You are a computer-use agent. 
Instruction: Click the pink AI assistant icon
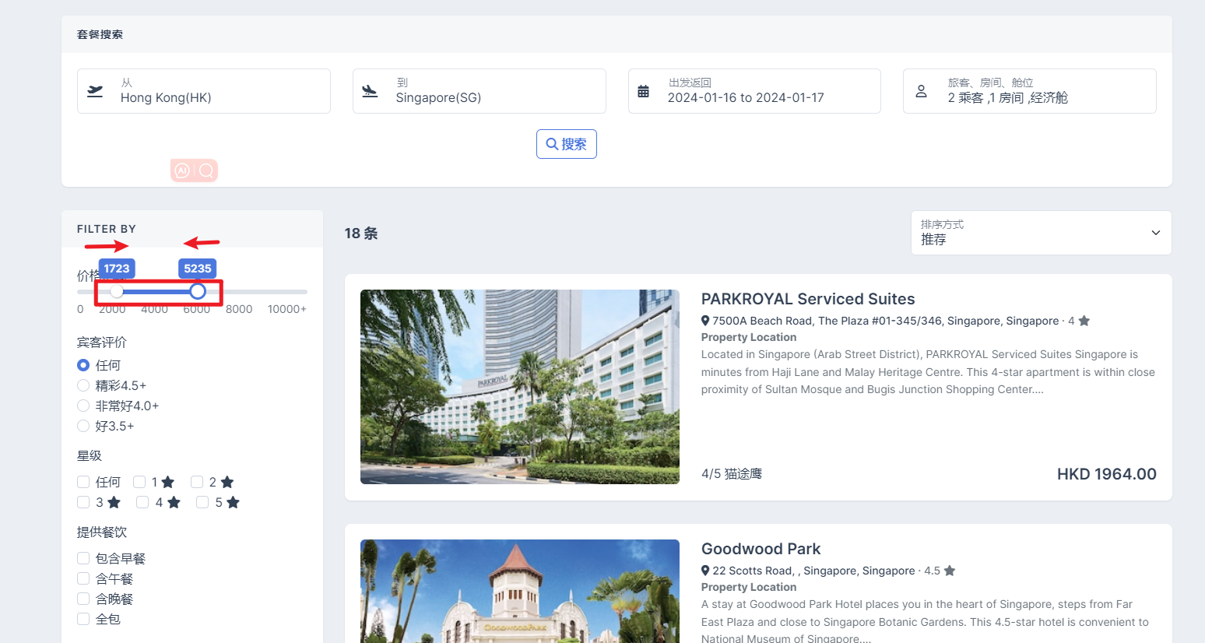(x=182, y=170)
